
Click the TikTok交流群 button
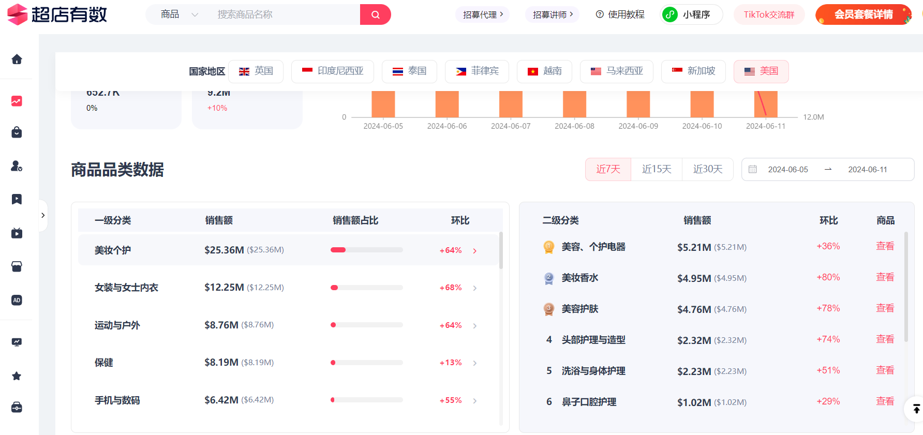tap(769, 14)
